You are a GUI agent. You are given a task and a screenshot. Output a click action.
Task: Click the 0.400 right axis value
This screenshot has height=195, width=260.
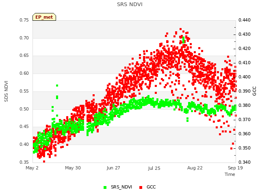tap(245, 77)
